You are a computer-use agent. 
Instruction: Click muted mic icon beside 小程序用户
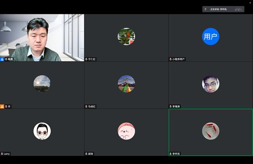coord(170,59)
